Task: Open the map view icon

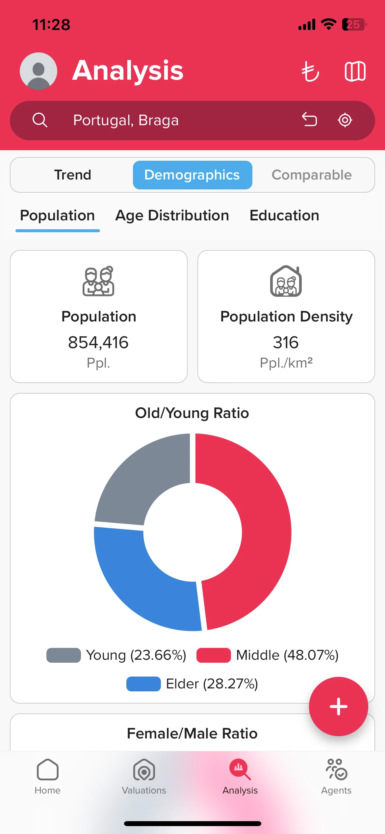Action: [x=355, y=71]
